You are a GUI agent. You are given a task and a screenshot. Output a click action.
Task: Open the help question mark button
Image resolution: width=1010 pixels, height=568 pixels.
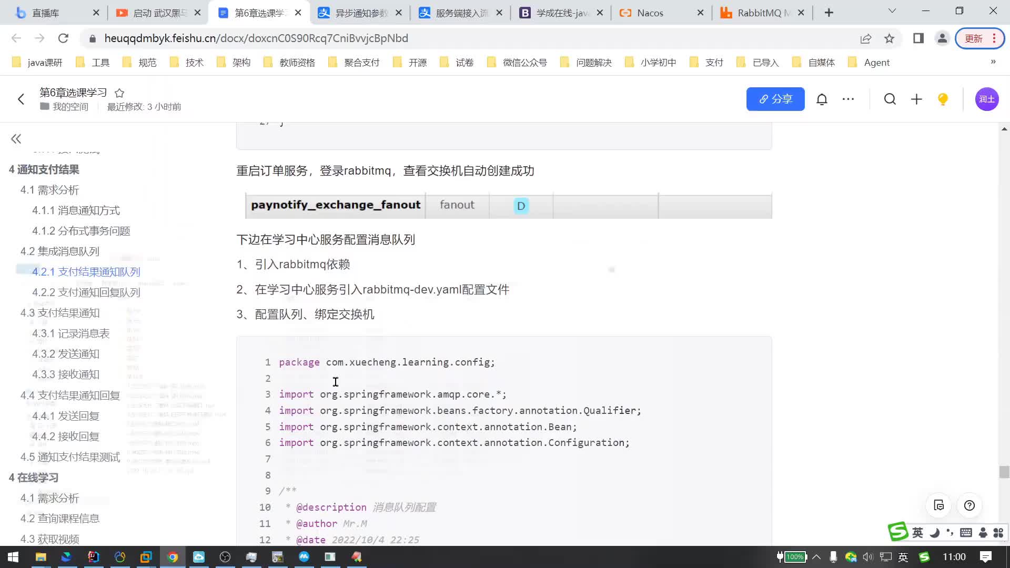[969, 505]
